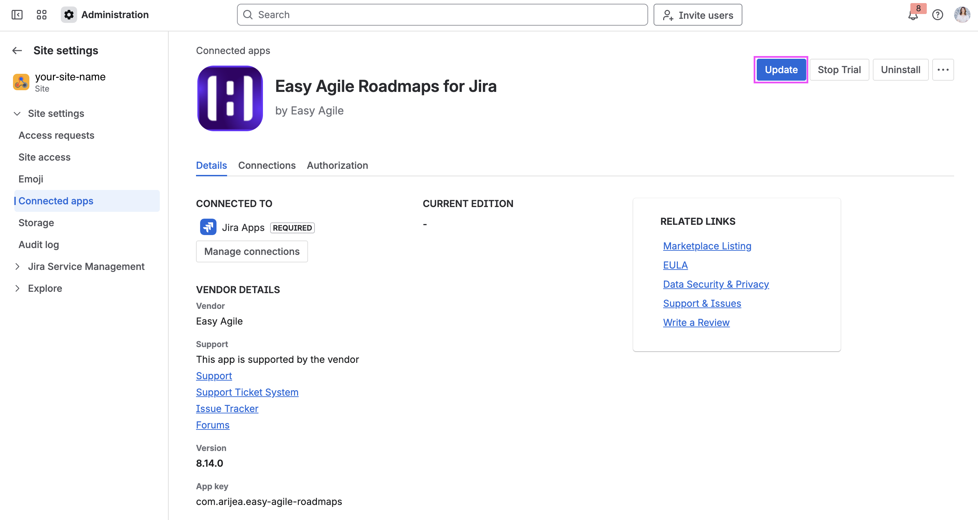Screen dimensions: 978x520
Task: Collapse the sidebar using the panel icon
Action: click(17, 15)
